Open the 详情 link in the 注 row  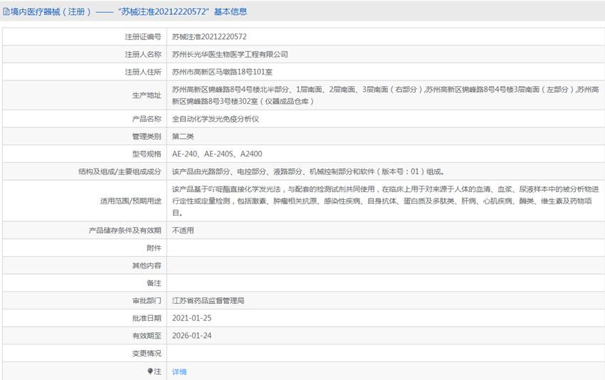coord(179,371)
